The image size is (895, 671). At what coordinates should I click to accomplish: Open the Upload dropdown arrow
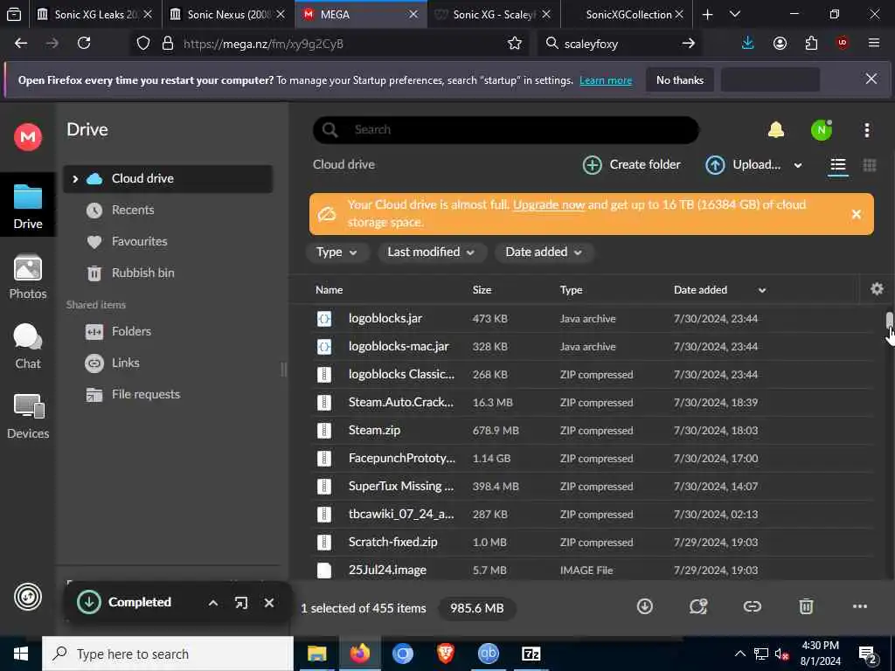tap(797, 165)
